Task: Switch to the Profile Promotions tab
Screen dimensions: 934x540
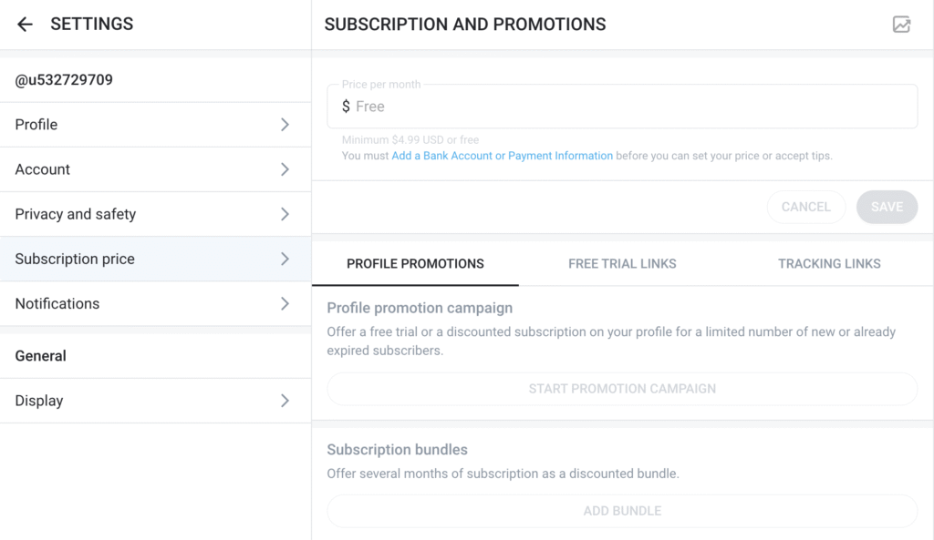Action: point(415,264)
